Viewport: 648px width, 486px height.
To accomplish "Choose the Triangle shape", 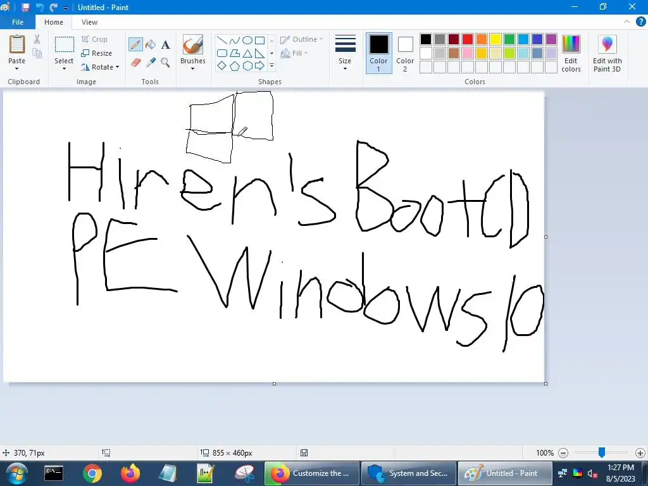I will click(x=247, y=53).
